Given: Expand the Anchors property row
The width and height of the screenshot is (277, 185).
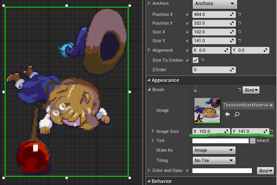Looking at the screenshot, I should (149, 3).
